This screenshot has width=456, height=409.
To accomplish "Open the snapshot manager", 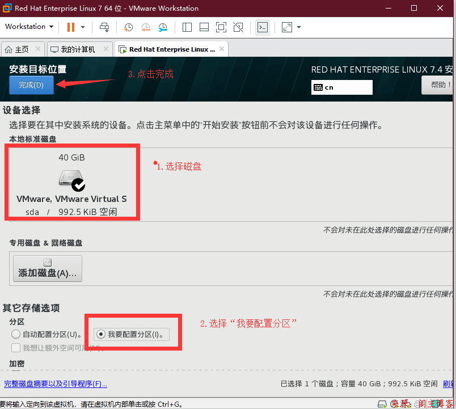I will tap(163, 27).
